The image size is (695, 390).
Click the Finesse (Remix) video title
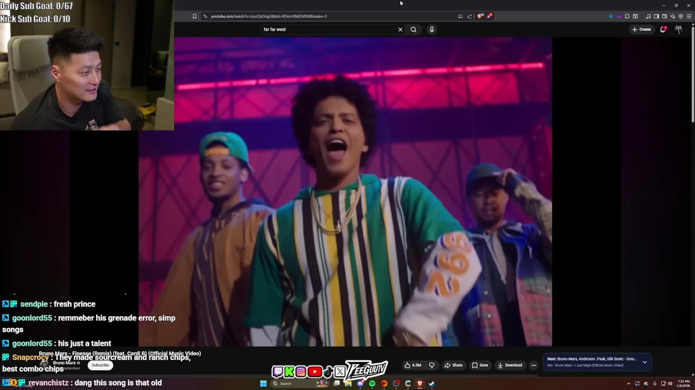pos(120,353)
